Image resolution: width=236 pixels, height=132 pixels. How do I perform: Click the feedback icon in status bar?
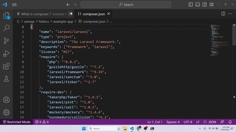click(x=222, y=122)
